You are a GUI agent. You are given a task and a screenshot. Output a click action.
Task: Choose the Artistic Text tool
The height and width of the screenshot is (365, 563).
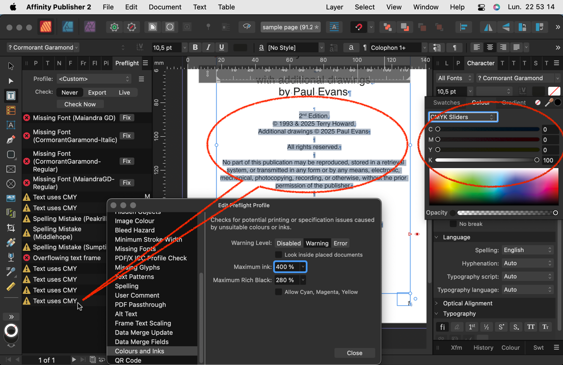pyautogui.click(x=11, y=125)
